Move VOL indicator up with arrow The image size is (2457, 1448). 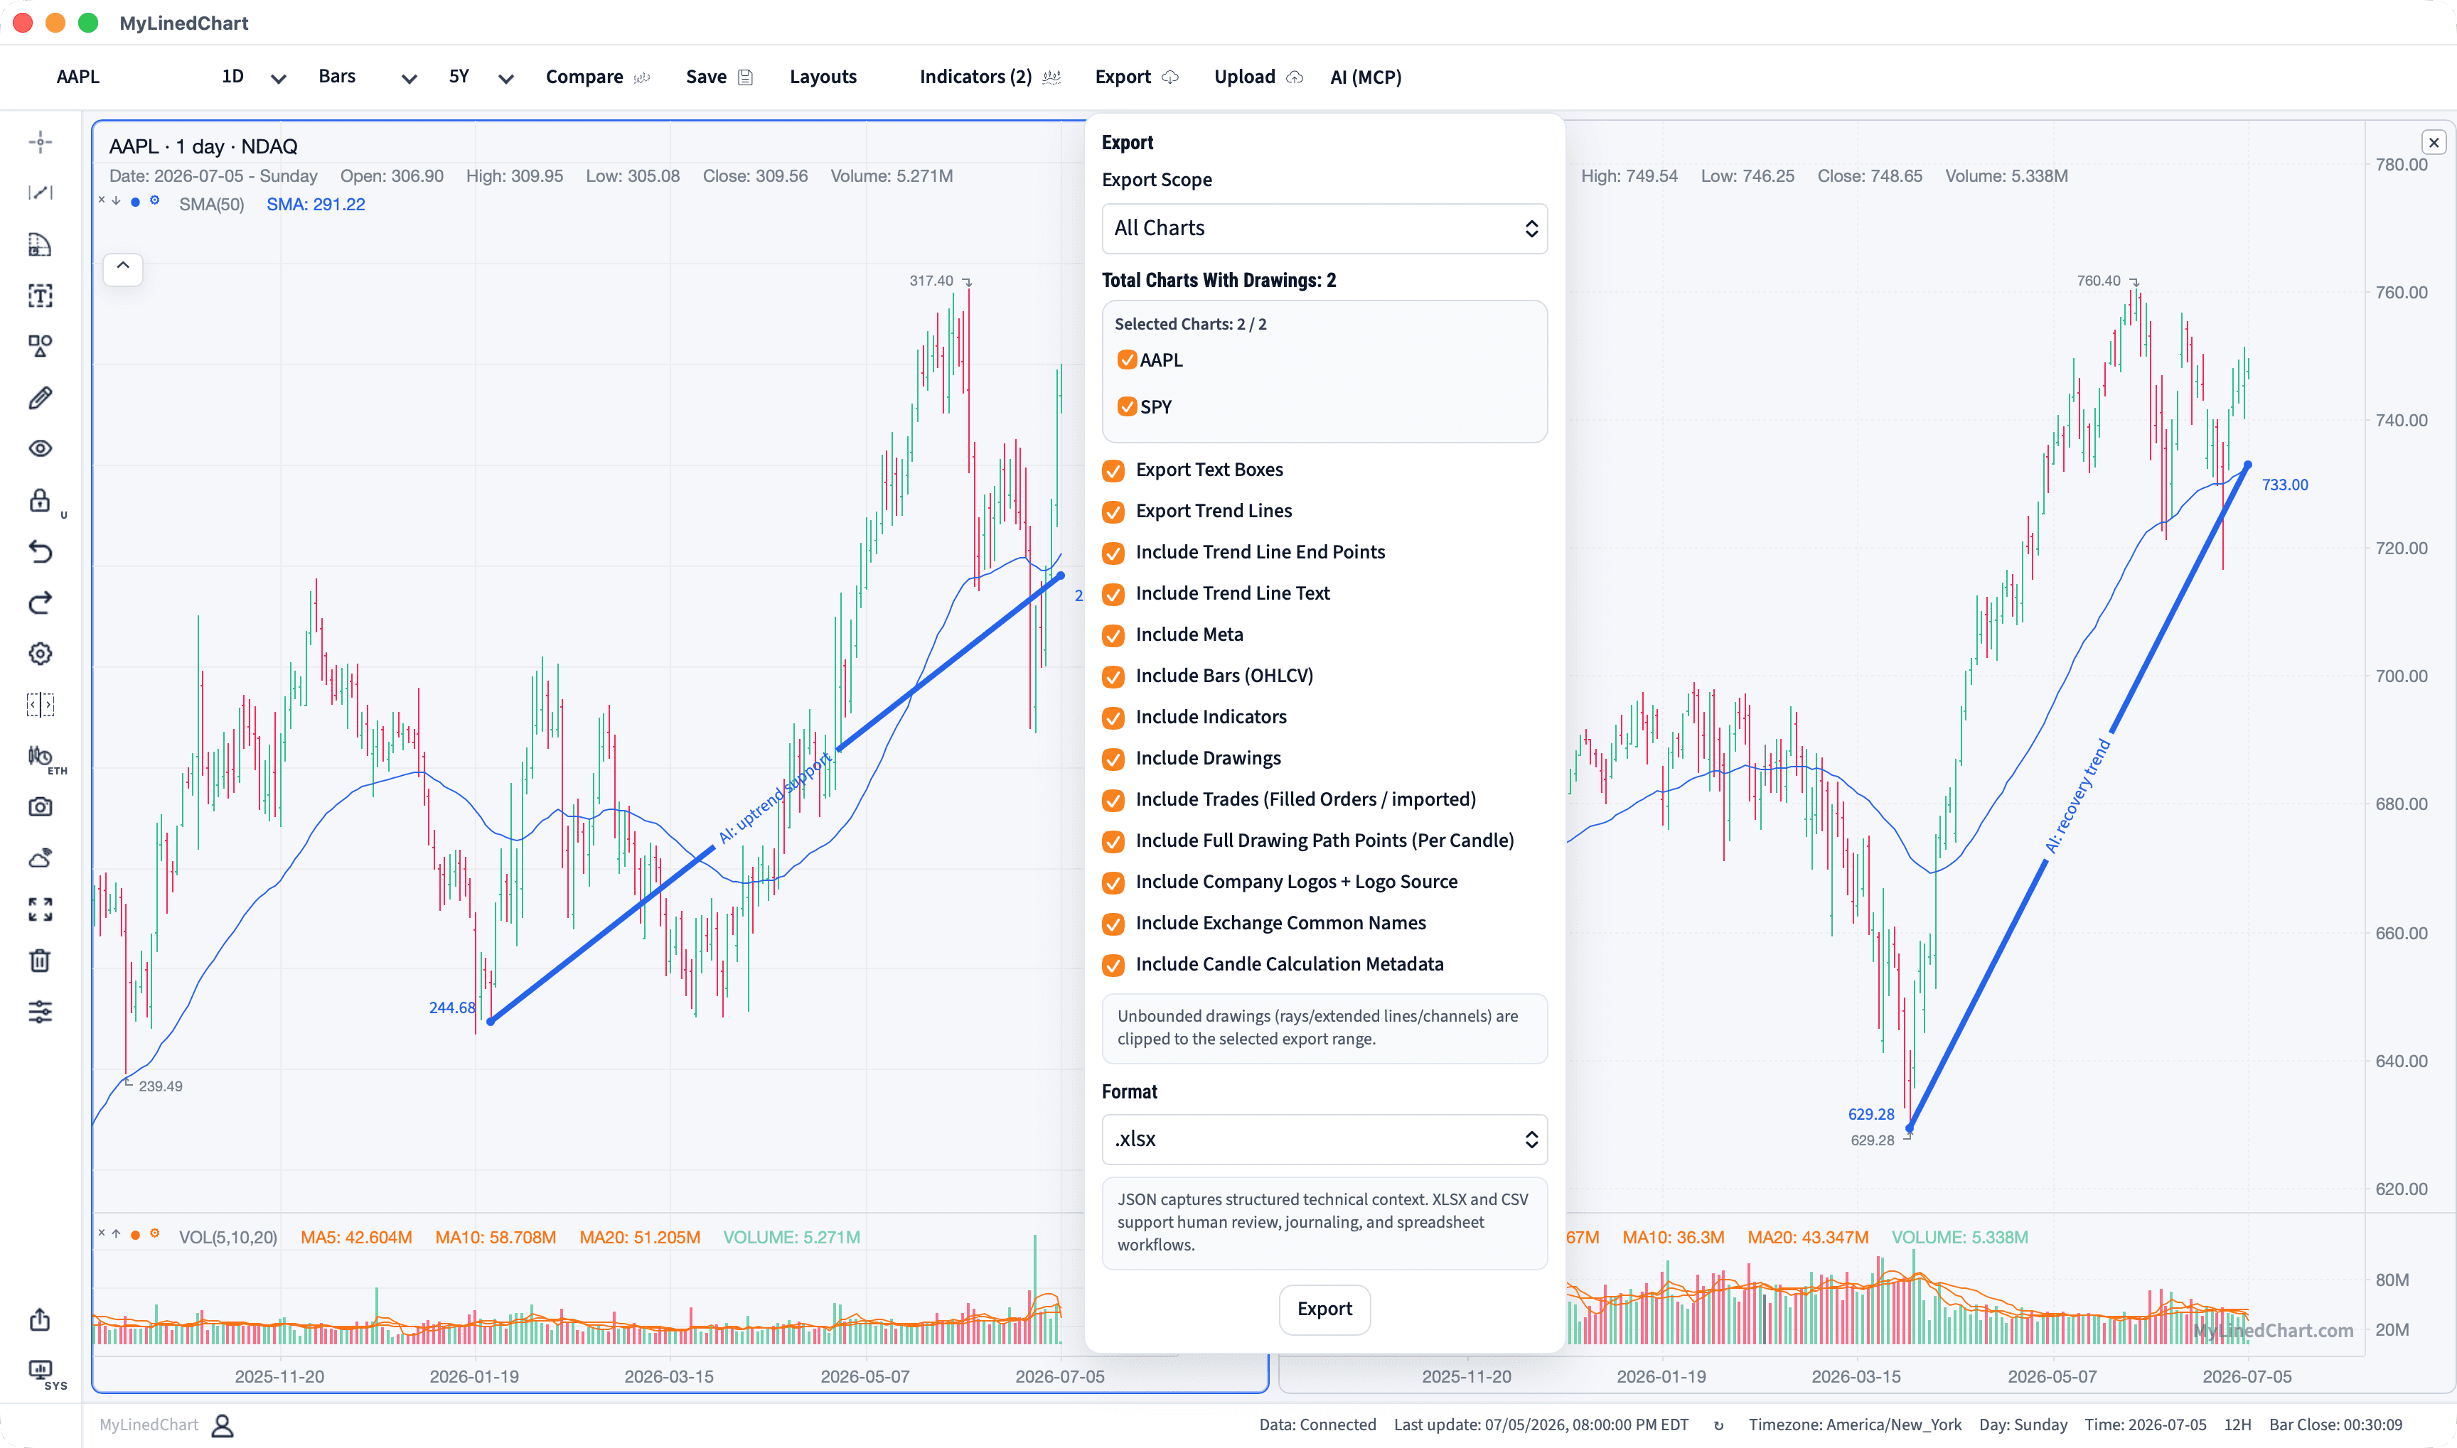coord(116,1234)
